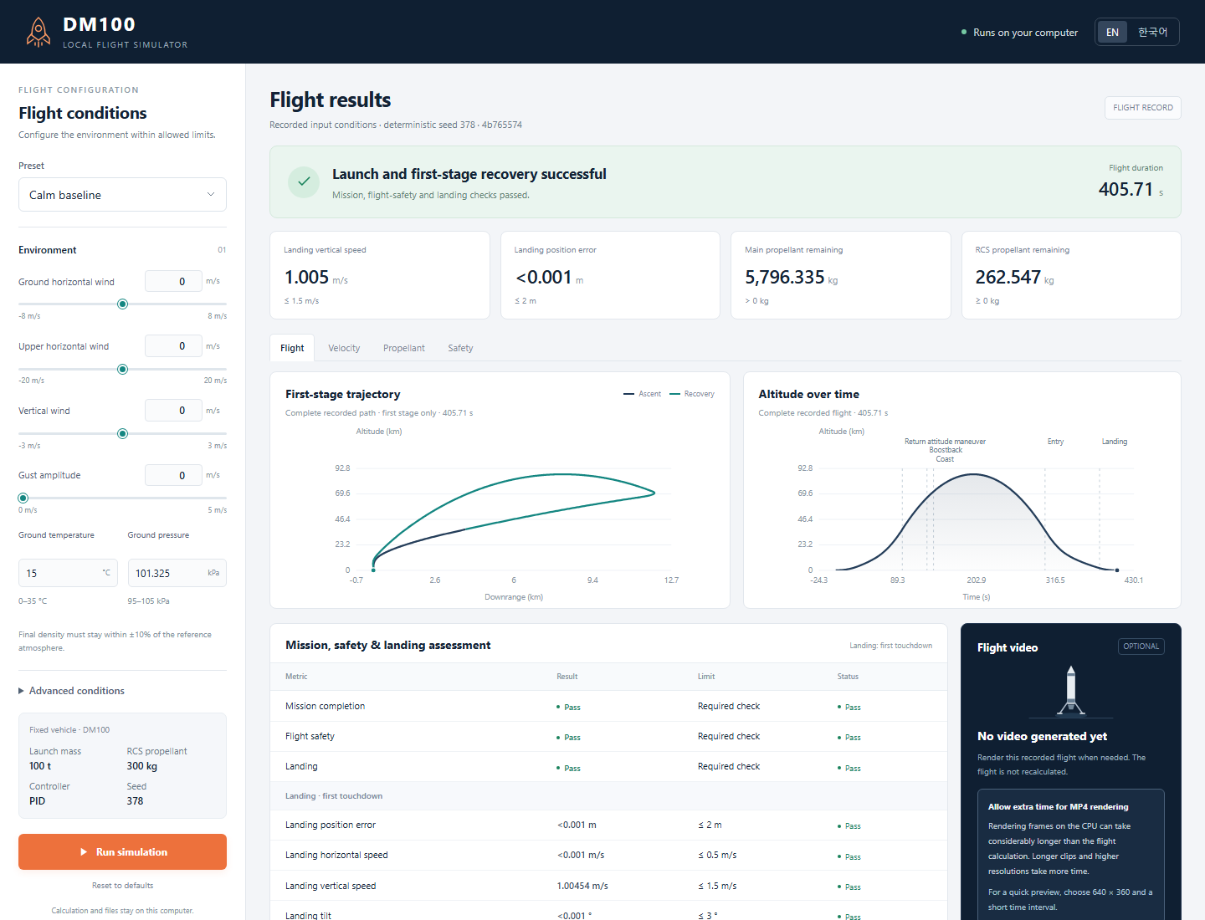Adjust the Gust amplitude slider handle
This screenshot has width=1205, height=920.
tap(23, 498)
